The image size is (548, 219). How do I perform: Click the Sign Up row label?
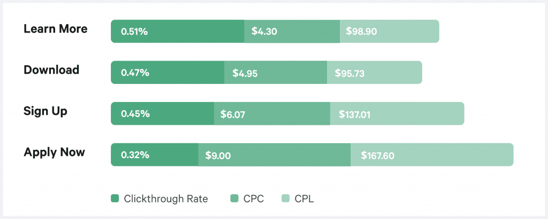[x=45, y=111]
